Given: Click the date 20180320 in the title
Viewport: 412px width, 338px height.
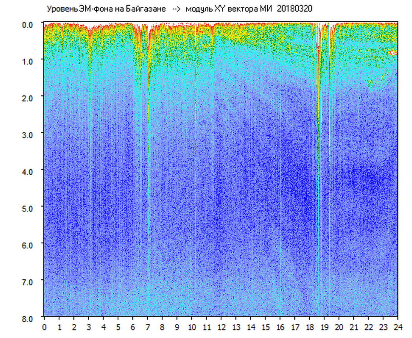Looking at the screenshot, I should [295, 9].
